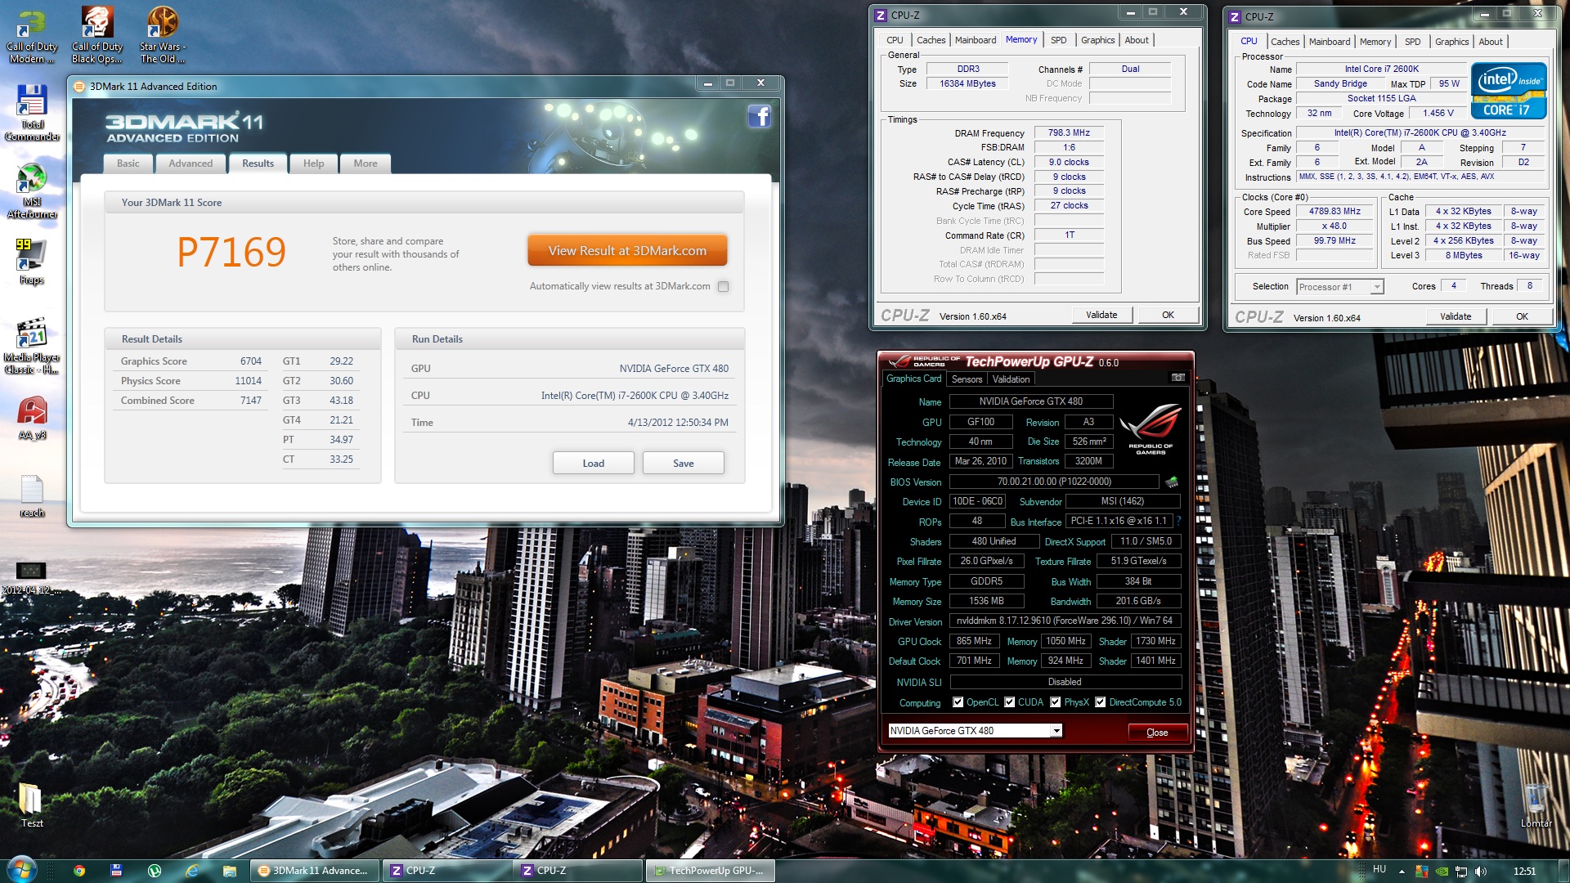Click the Windows Start orb
This screenshot has height=883, width=1570.
21,869
